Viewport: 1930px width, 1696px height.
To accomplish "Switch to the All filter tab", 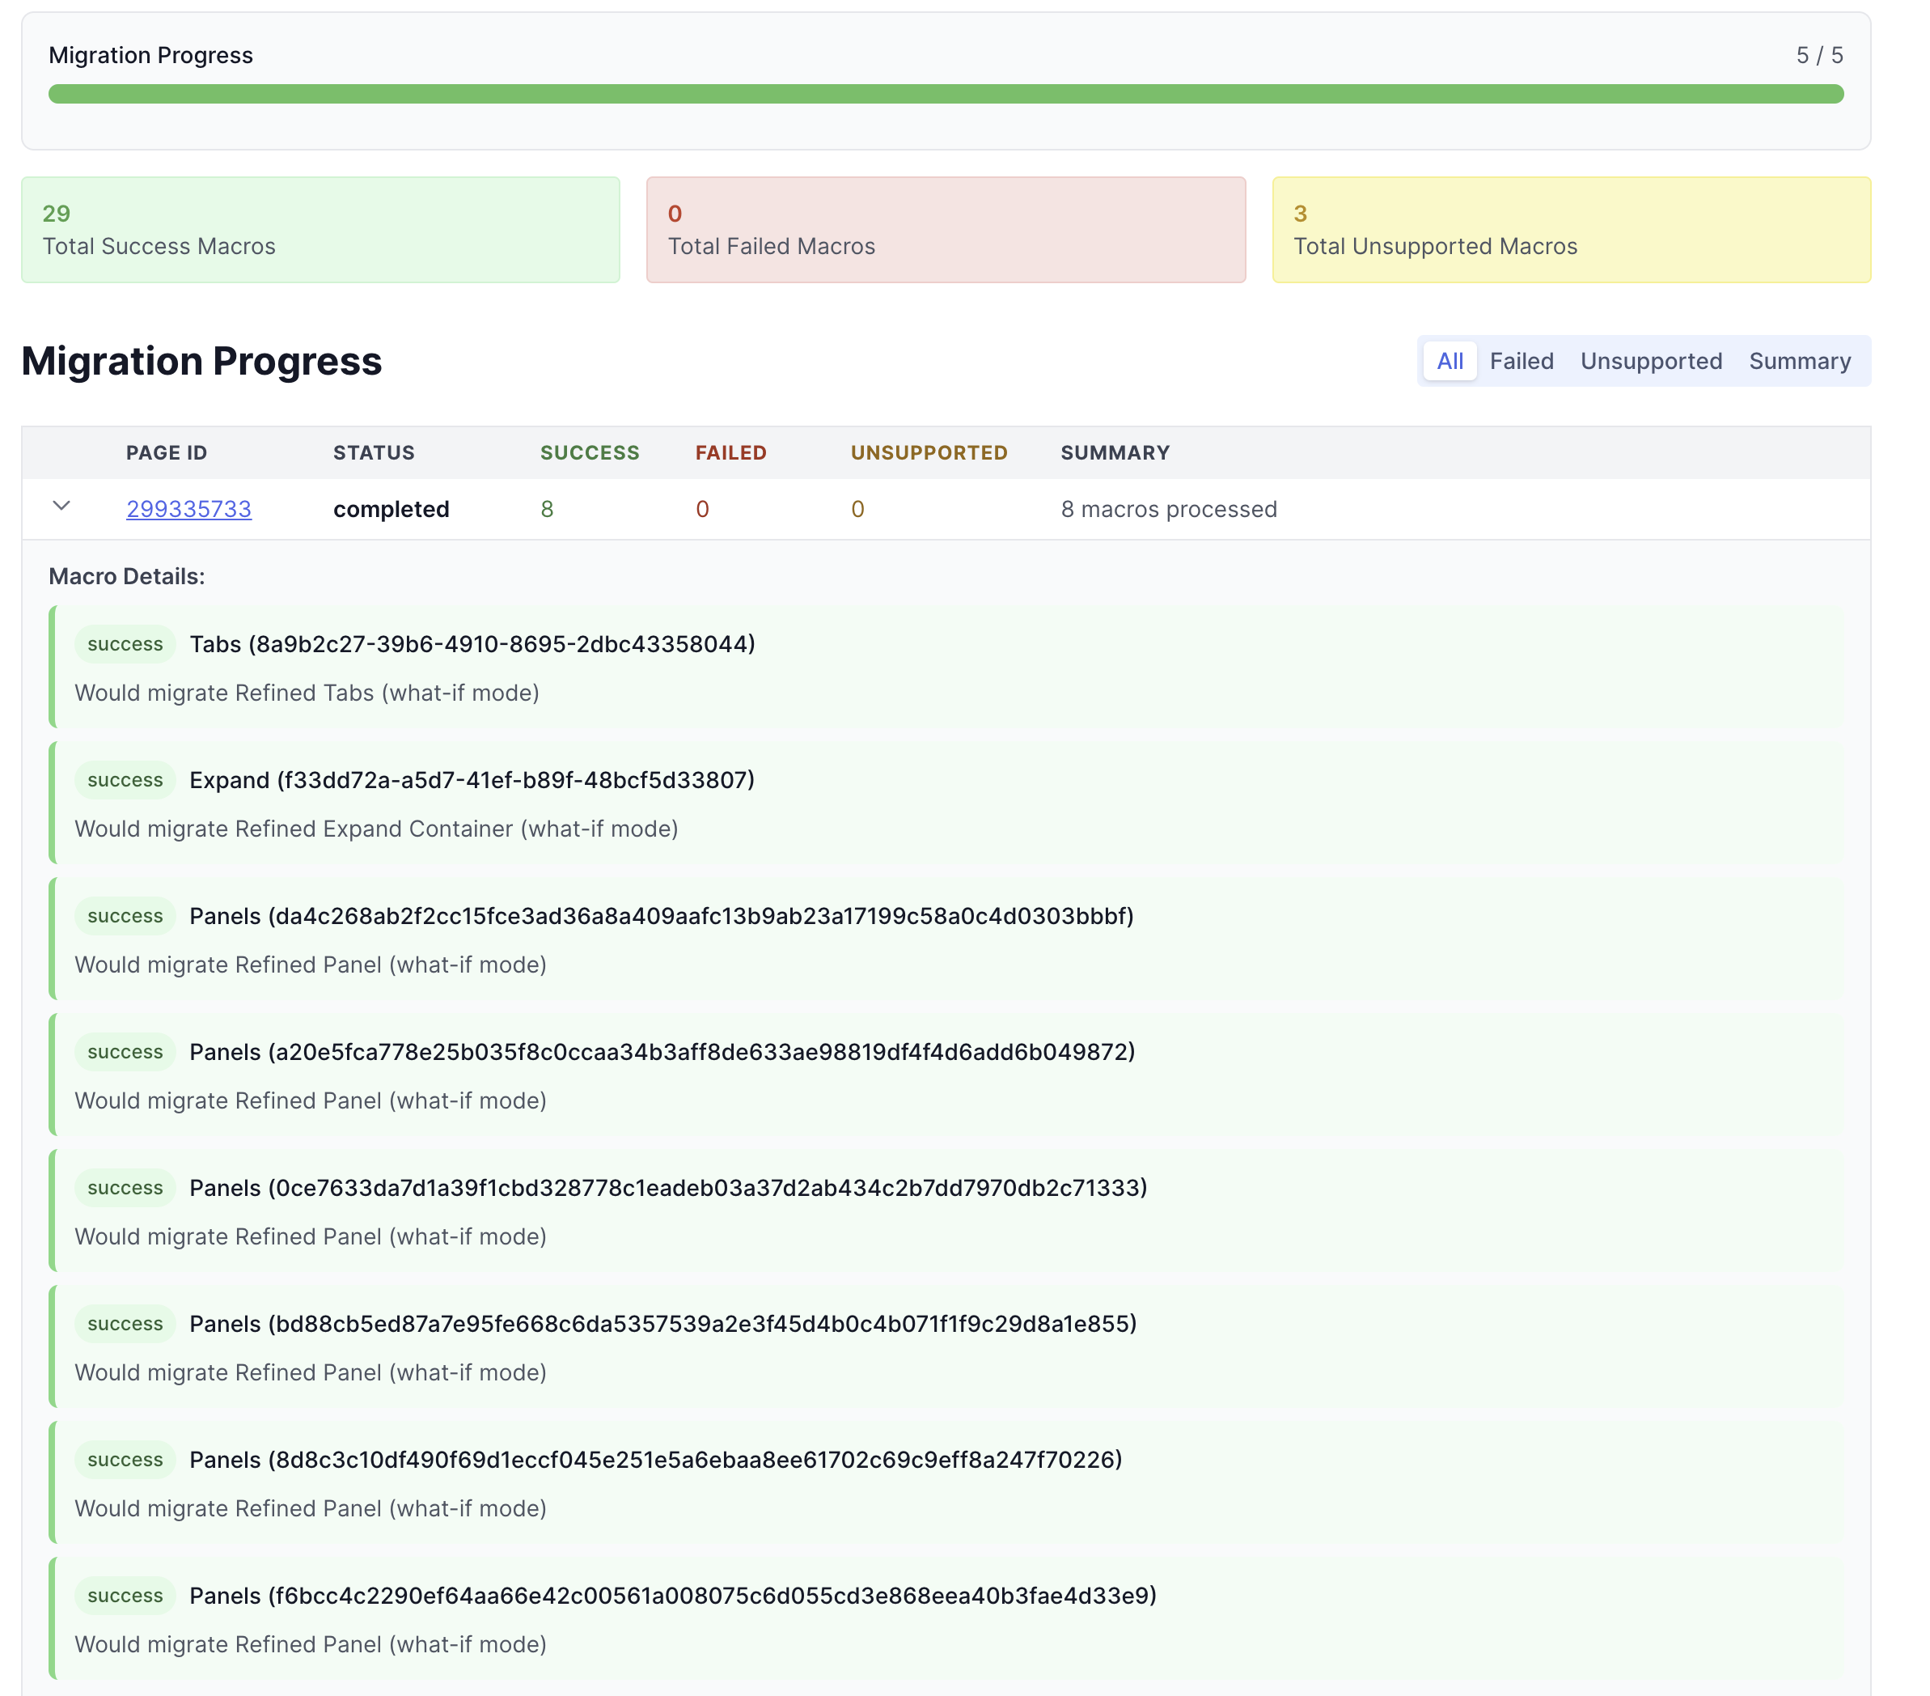I will (1449, 361).
